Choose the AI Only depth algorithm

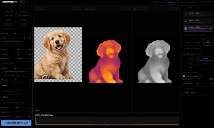tap(205, 59)
